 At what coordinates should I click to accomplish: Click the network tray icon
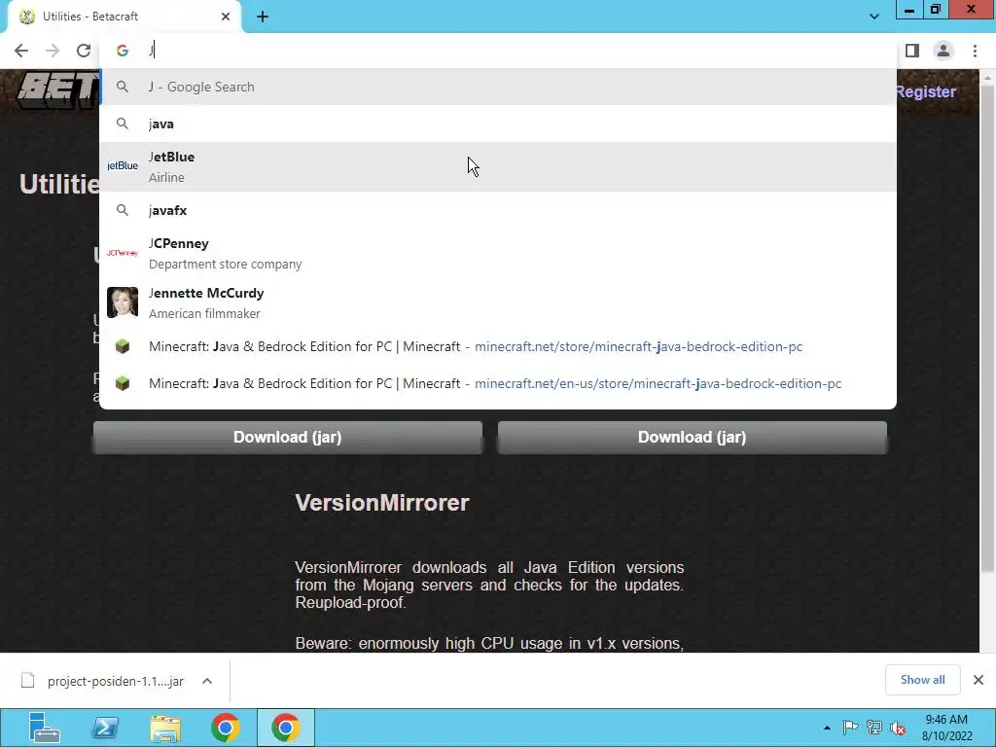[x=874, y=728]
